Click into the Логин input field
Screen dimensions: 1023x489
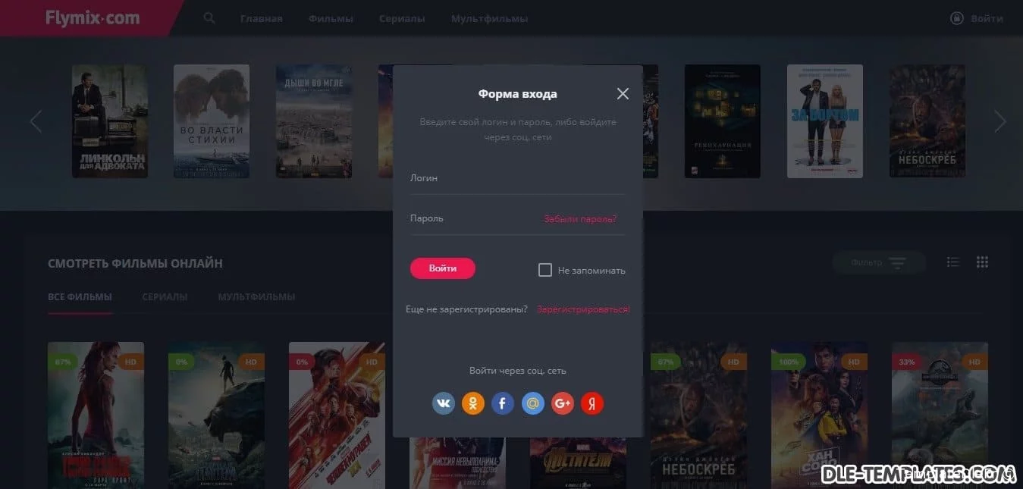pyautogui.click(x=517, y=179)
